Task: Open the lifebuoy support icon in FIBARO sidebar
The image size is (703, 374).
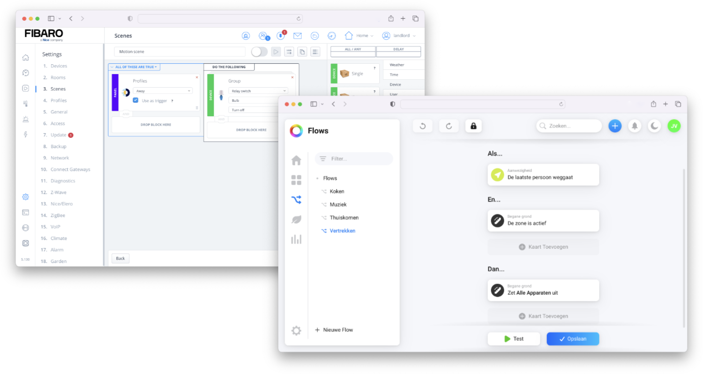Action: tap(25, 243)
